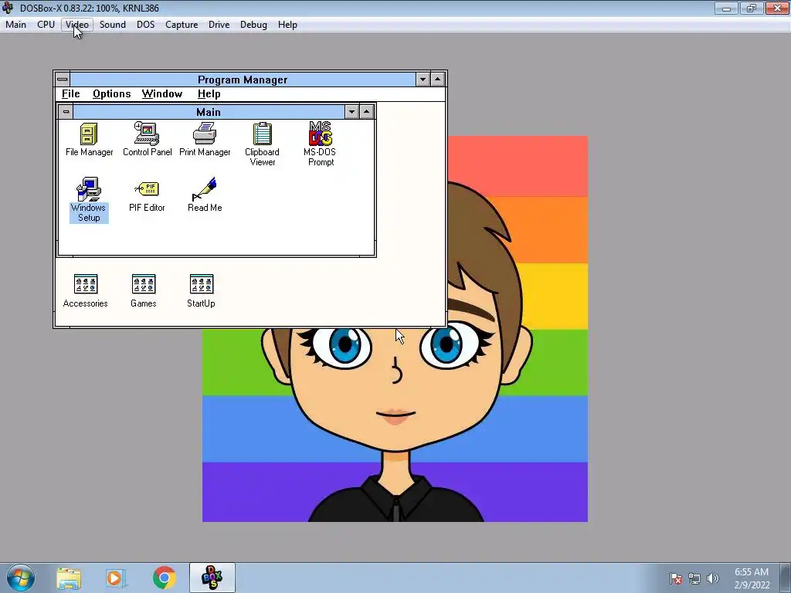Open the DOSBox-X Video menu
Viewport: 791px width, 593px height.
pos(77,25)
